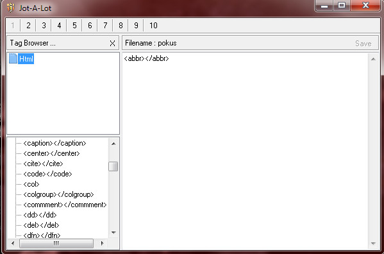
Task: Click editor scroll up arrow
Action: point(373,59)
